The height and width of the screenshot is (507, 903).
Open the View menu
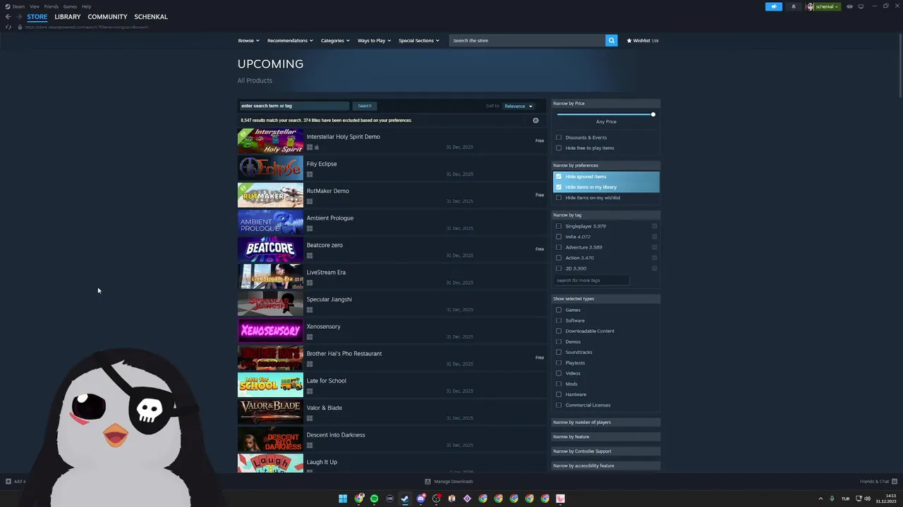click(35, 6)
